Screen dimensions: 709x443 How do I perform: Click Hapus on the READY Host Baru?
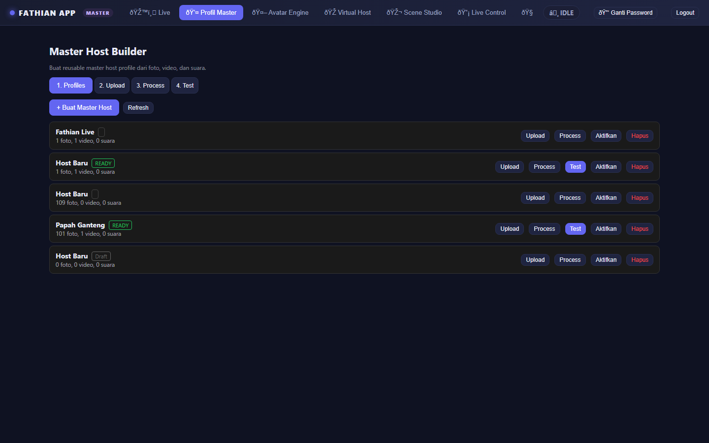point(640,167)
